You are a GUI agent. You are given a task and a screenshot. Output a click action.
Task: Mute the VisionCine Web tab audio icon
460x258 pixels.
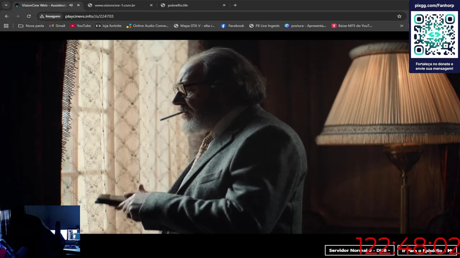coord(71,5)
